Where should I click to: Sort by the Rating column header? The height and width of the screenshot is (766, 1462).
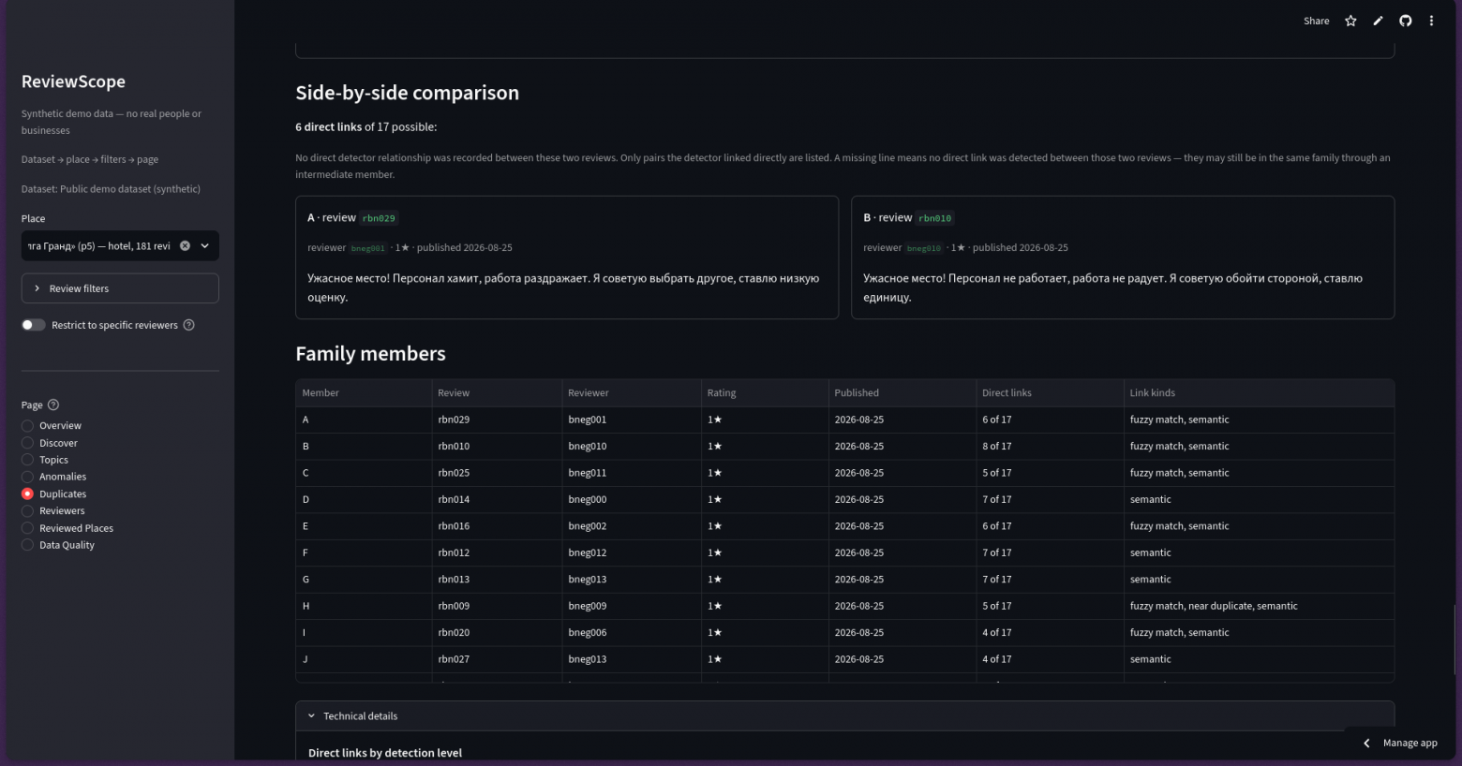[764, 393]
